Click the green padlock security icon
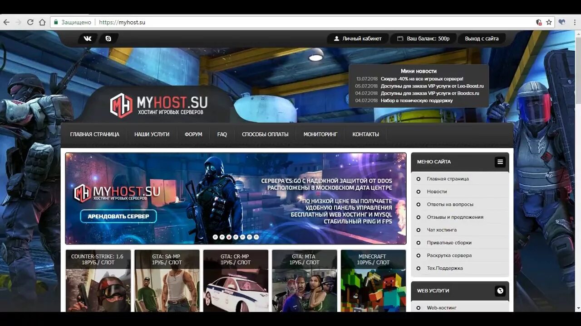The image size is (581, 326). pyautogui.click(x=56, y=22)
